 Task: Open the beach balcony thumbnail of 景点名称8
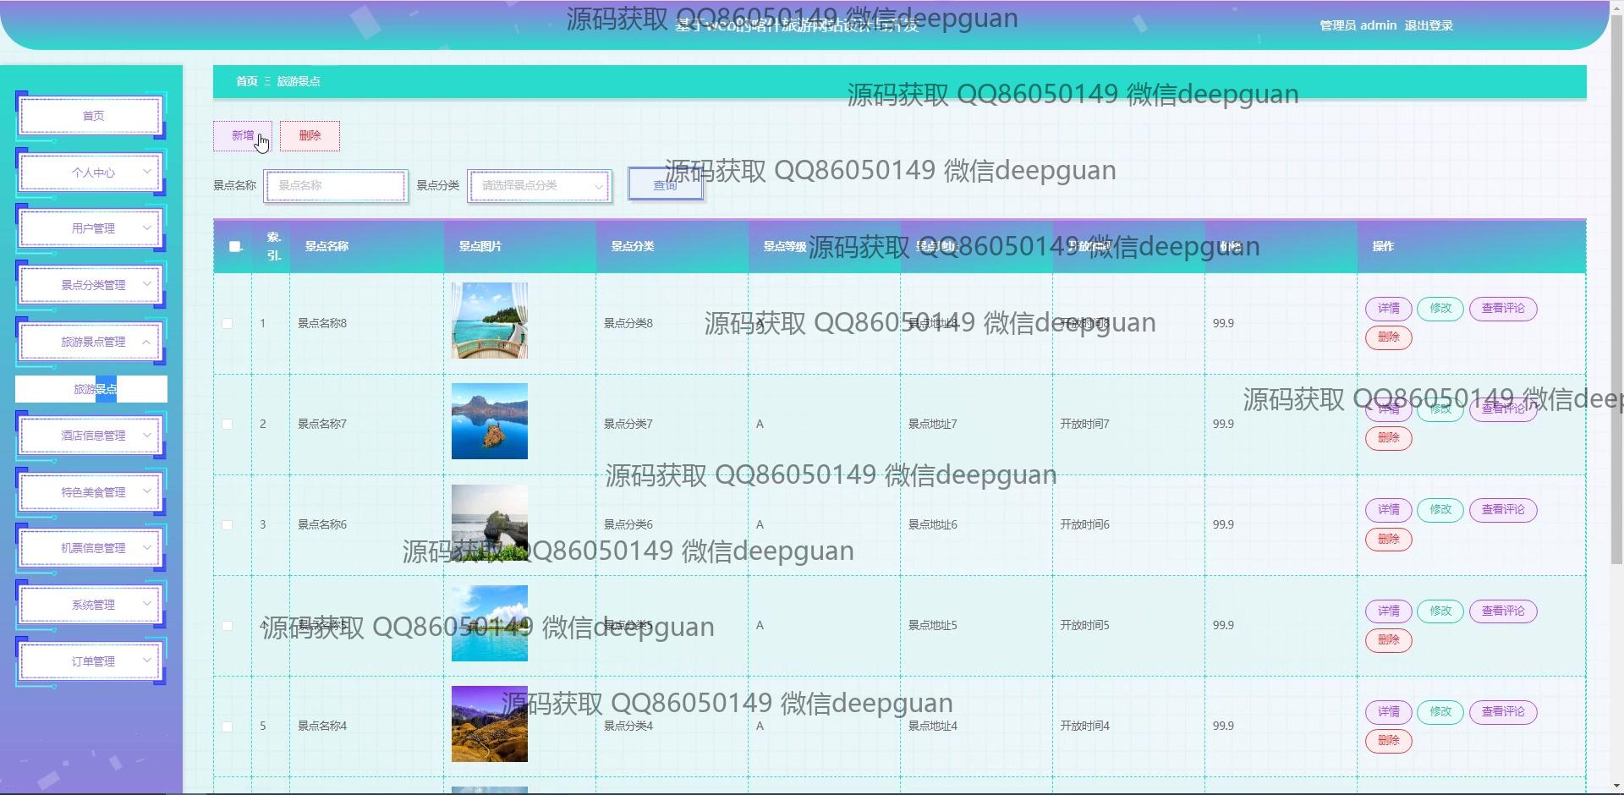(x=490, y=321)
